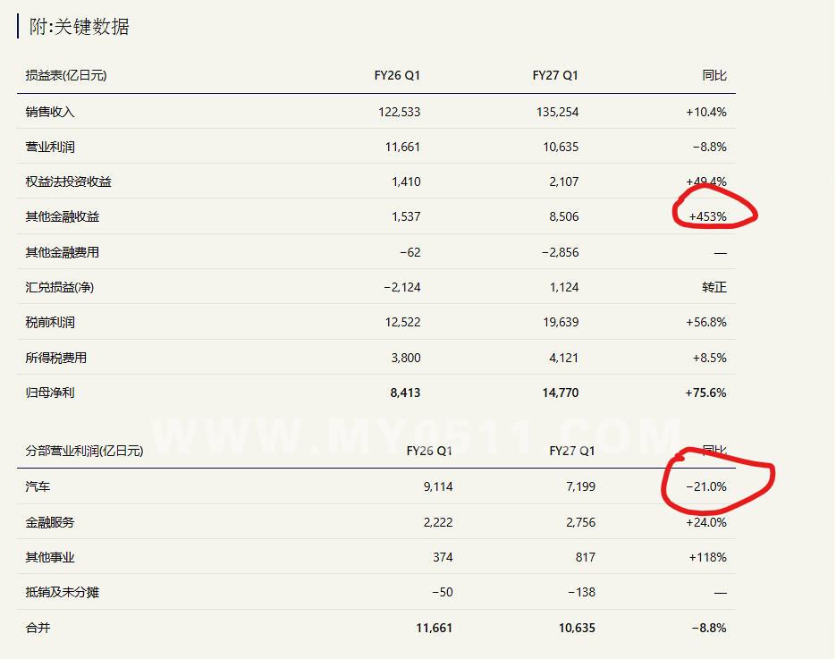Click the red-circled +453% value

point(707,216)
